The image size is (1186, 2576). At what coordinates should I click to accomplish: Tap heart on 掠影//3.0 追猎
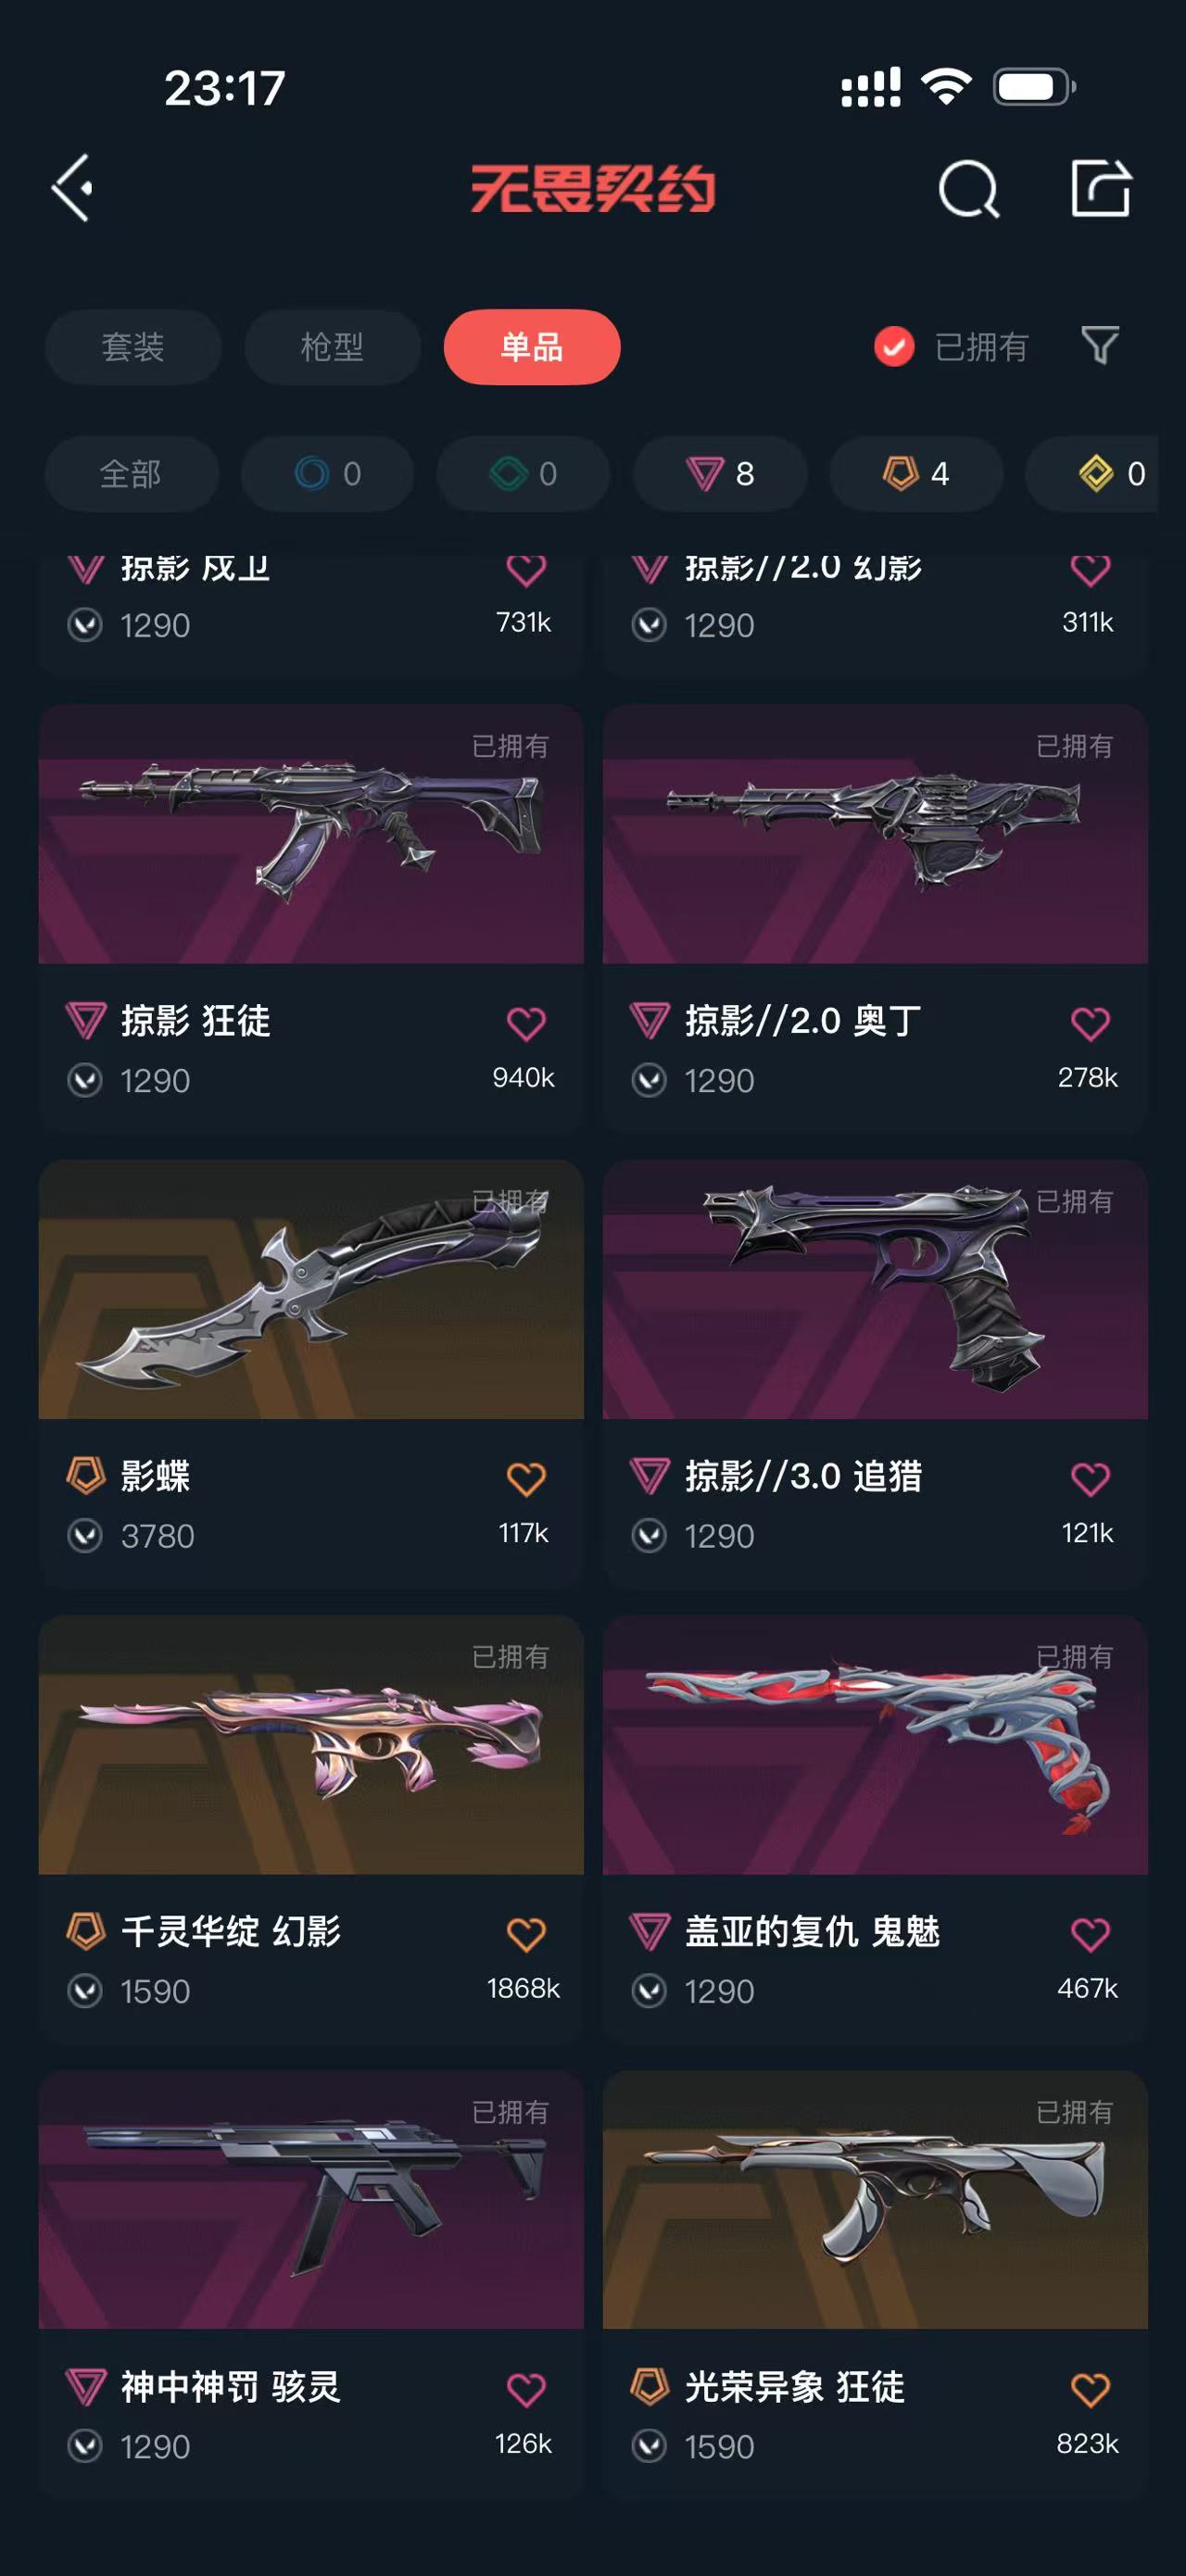(x=1090, y=1478)
